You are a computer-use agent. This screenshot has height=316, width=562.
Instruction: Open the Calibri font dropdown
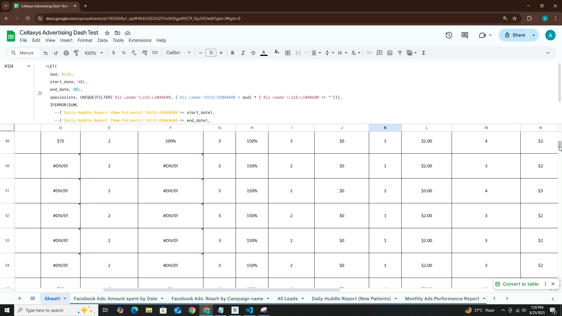pyautogui.click(x=178, y=53)
